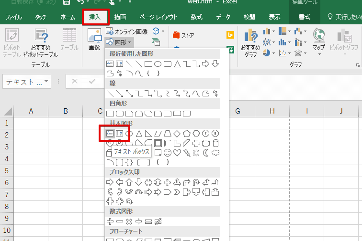The width and height of the screenshot is (362, 241).
Task: Select the multiply sign in 数式図形
Action: (129, 221)
